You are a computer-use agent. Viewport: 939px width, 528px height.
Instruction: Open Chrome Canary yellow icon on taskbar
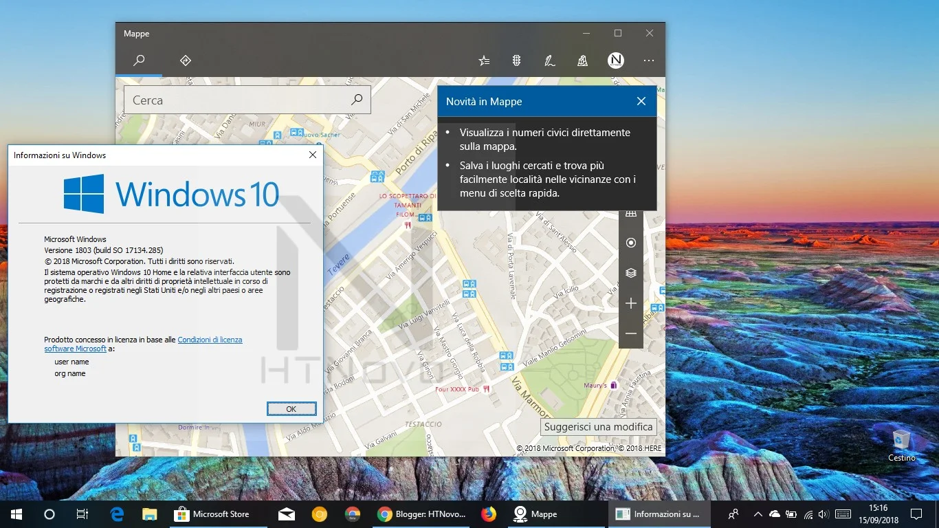(x=320, y=514)
